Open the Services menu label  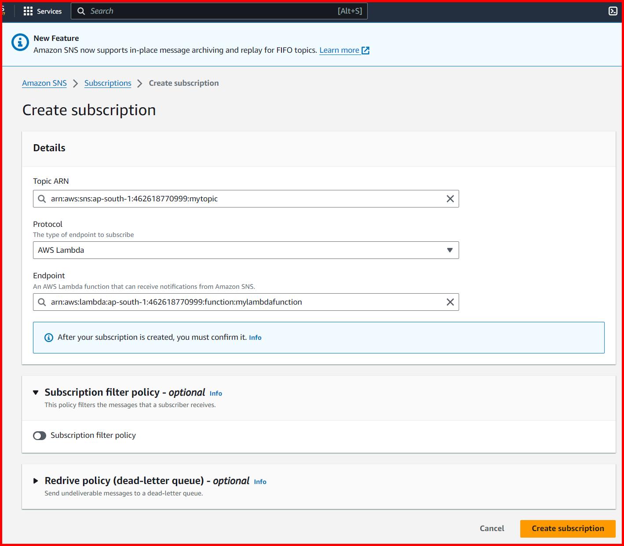click(49, 11)
